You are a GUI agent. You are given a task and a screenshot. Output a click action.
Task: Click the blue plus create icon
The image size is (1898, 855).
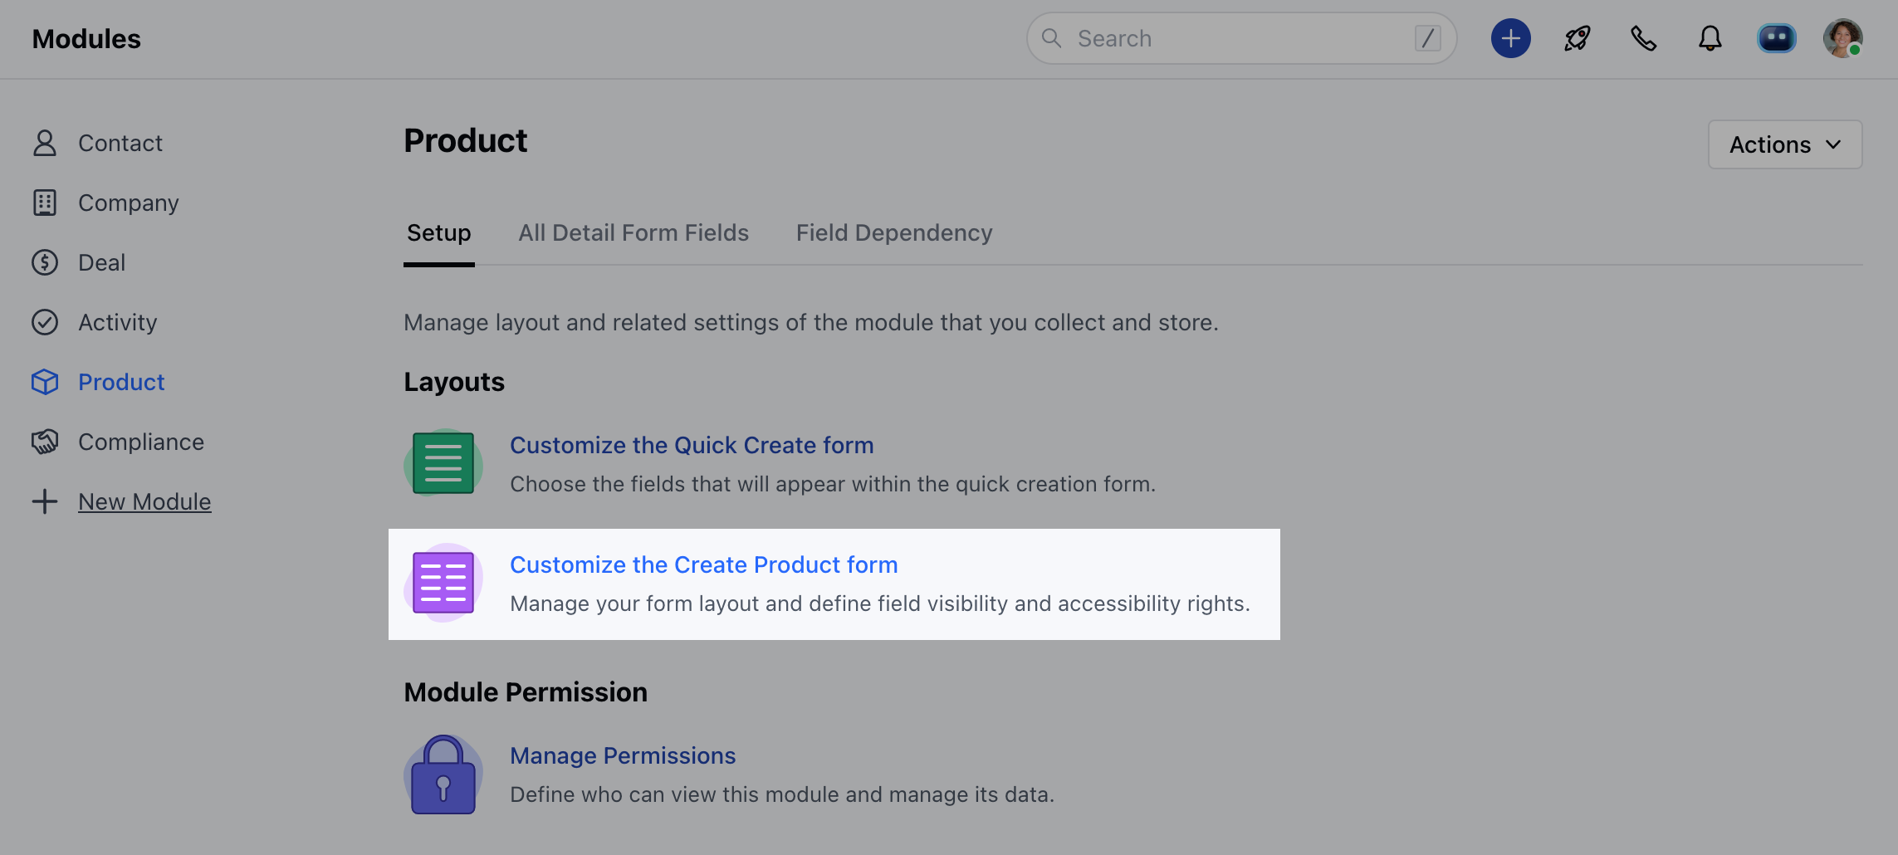pyautogui.click(x=1510, y=38)
